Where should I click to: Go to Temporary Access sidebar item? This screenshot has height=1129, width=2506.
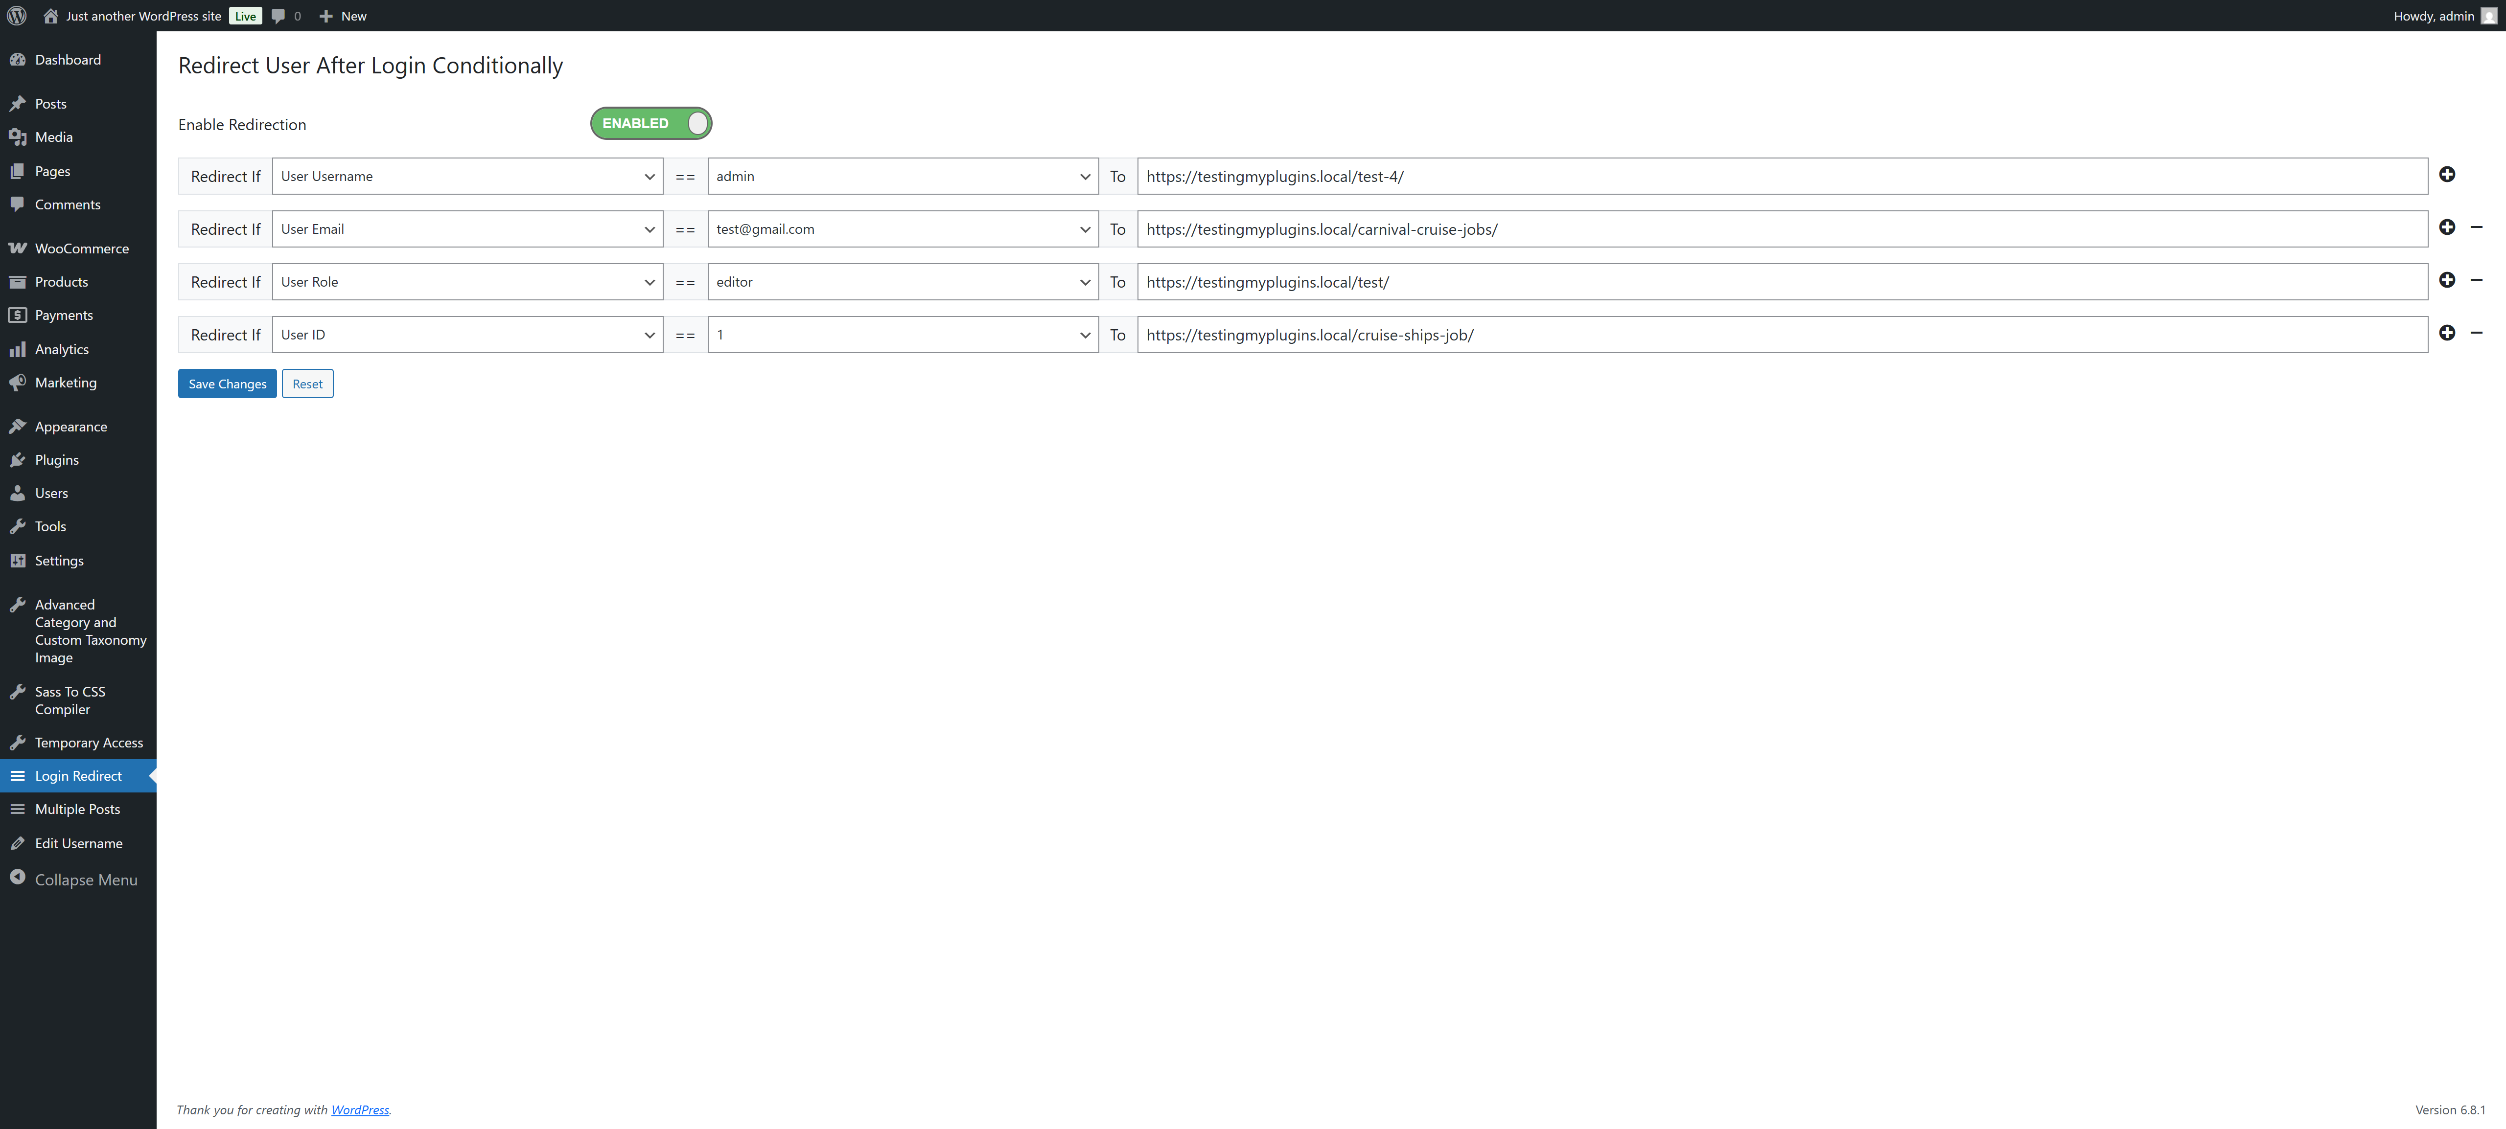click(89, 742)
